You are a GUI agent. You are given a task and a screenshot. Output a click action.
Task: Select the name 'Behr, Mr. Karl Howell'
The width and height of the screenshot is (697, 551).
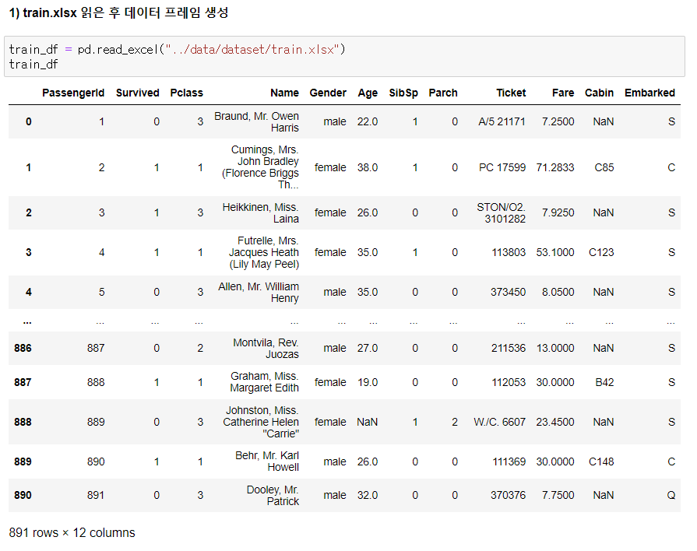[x=267, y=462]
